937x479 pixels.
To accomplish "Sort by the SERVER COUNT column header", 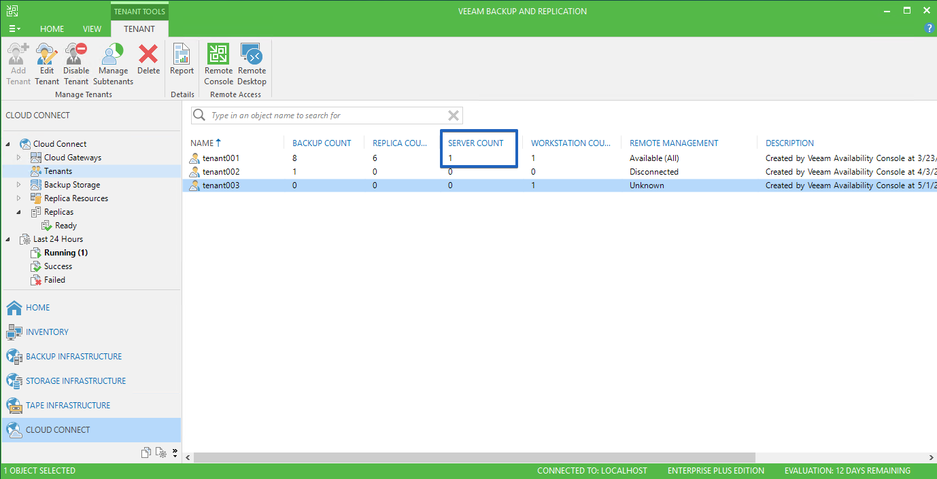I will click(476, 143).
